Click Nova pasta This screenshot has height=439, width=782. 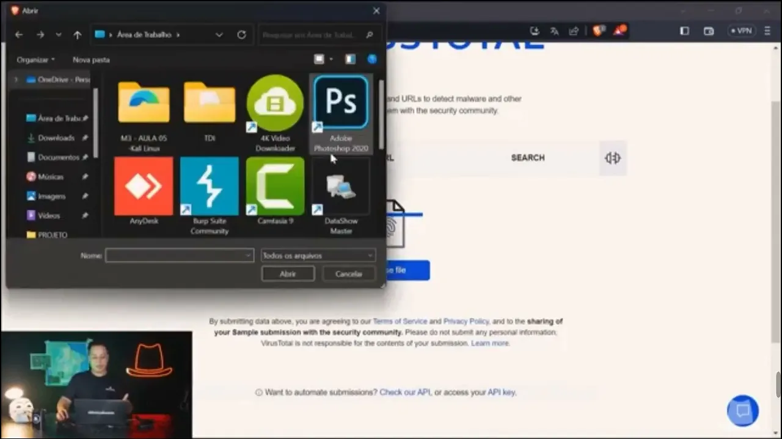(91, 60)
